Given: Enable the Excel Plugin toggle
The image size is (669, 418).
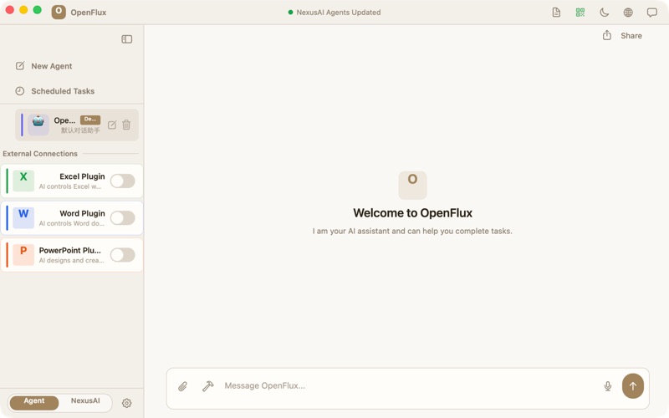Looking at the screenshot, I should pyautogui.click(x=122, y=181).
